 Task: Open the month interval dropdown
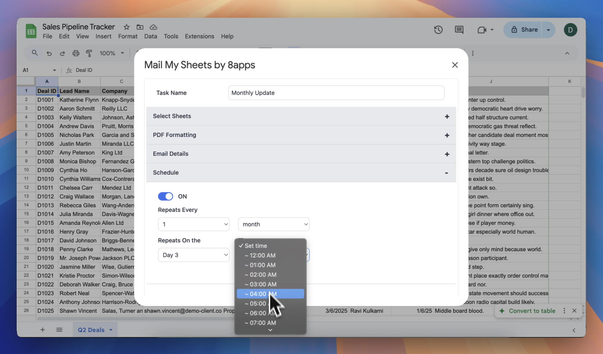[x=274, y=224]
